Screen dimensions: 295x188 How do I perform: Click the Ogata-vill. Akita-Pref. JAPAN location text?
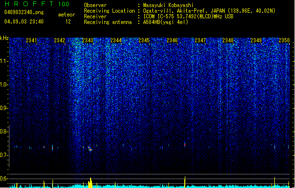click(x=209, y=11)
